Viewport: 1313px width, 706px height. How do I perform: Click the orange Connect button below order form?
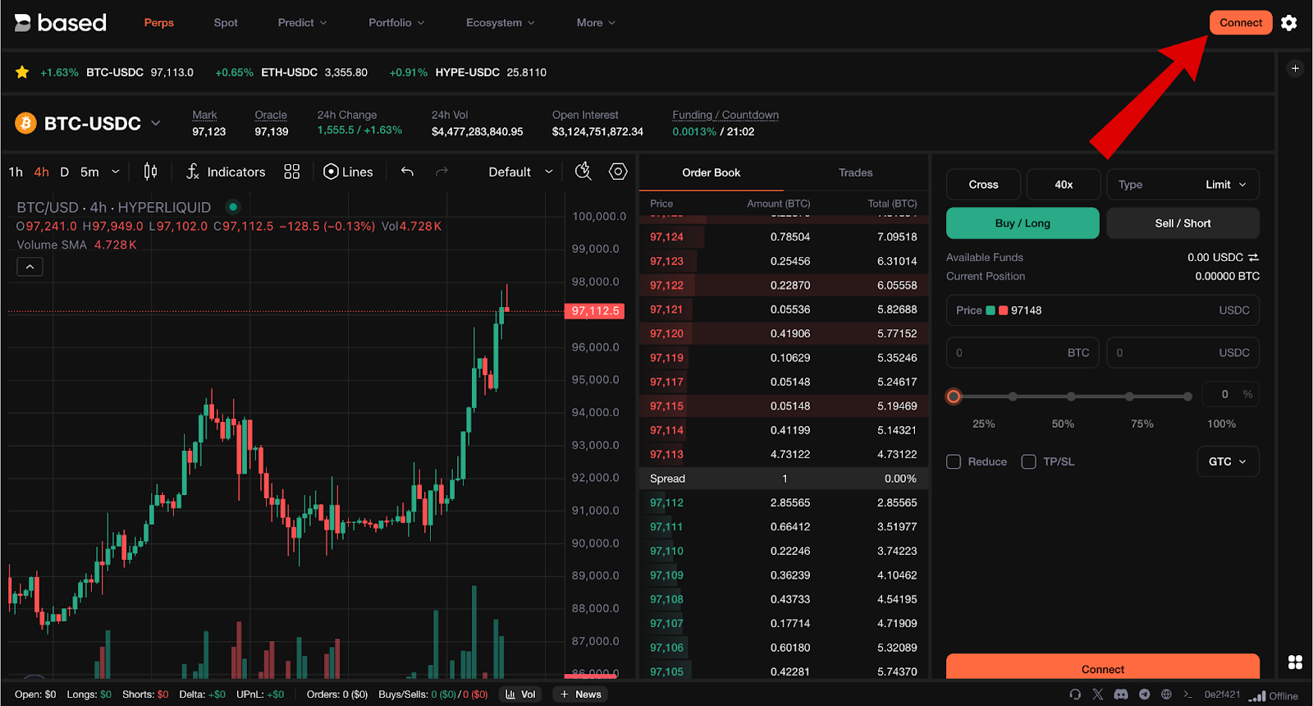tap(1103, 667)
